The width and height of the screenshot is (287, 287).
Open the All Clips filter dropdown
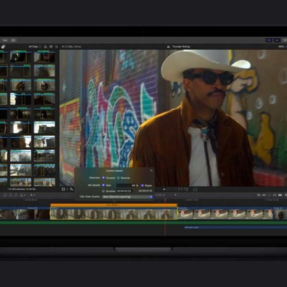(x=34, y=47)
